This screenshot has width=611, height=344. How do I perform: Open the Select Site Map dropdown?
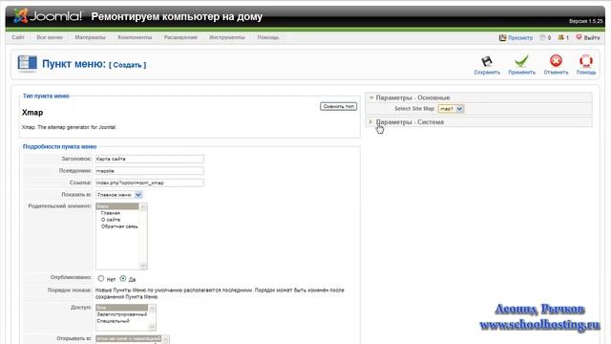coord(451,109)
